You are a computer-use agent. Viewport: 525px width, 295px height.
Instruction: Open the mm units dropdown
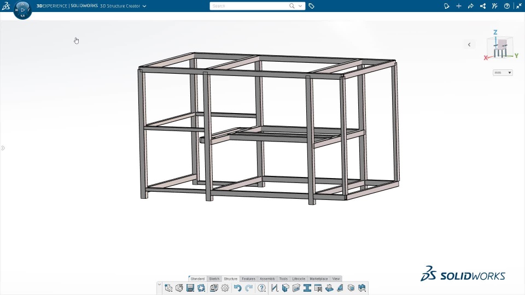tap(503, 73)
